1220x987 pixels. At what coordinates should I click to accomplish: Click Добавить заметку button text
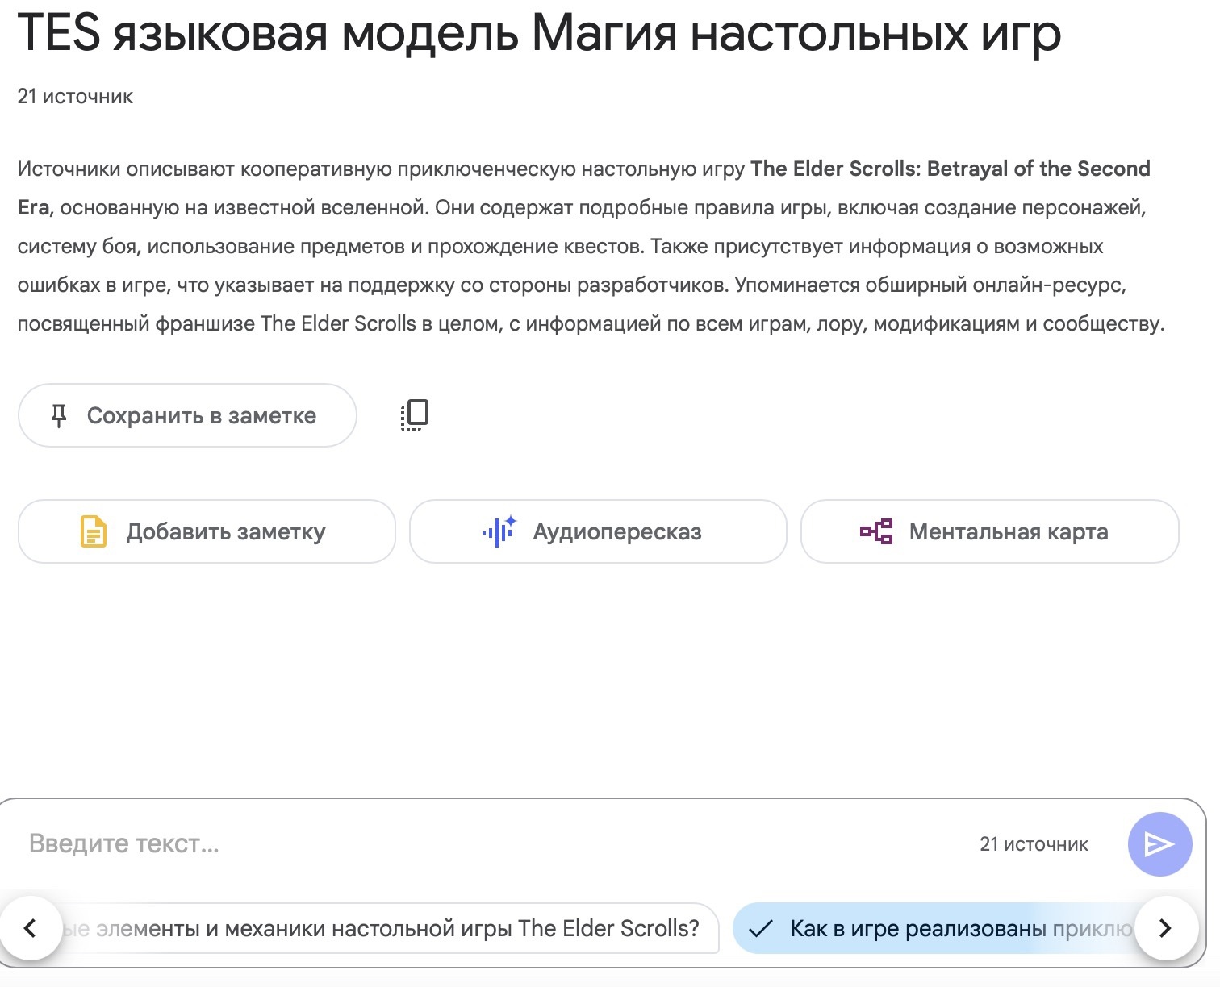[x=226, y=532]
